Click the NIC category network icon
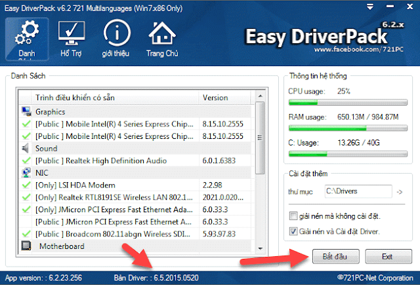The width and height of the screenshot is (420, 285). click(x=26, y=173)
